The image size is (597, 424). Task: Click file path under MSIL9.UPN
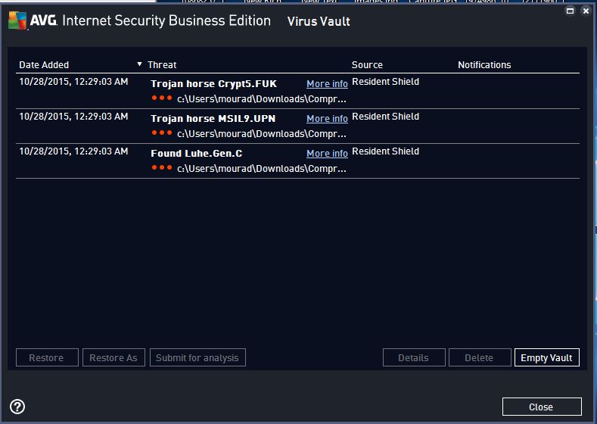coord(262,134)
